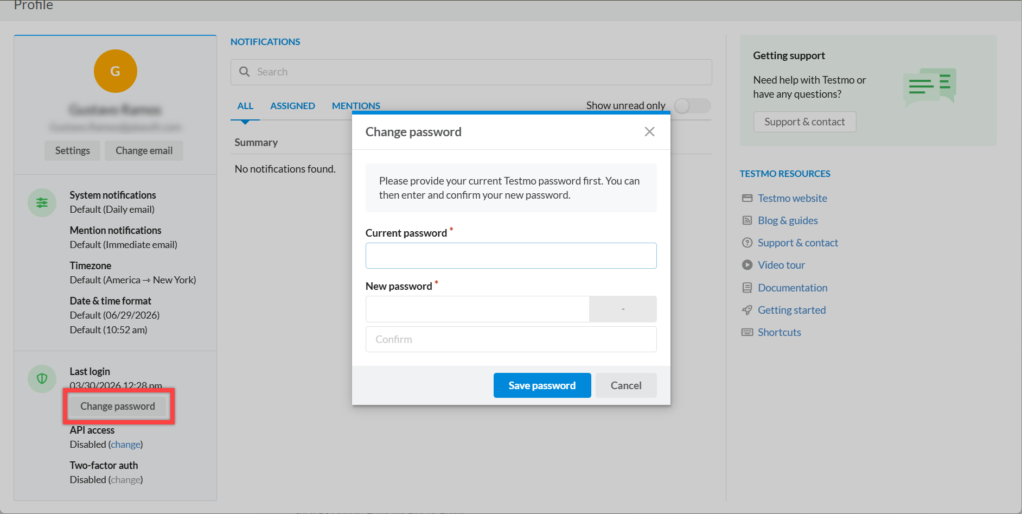Close the Change password dialog with X
This screenshot has width=1022, height=514.
pos(649,132)
